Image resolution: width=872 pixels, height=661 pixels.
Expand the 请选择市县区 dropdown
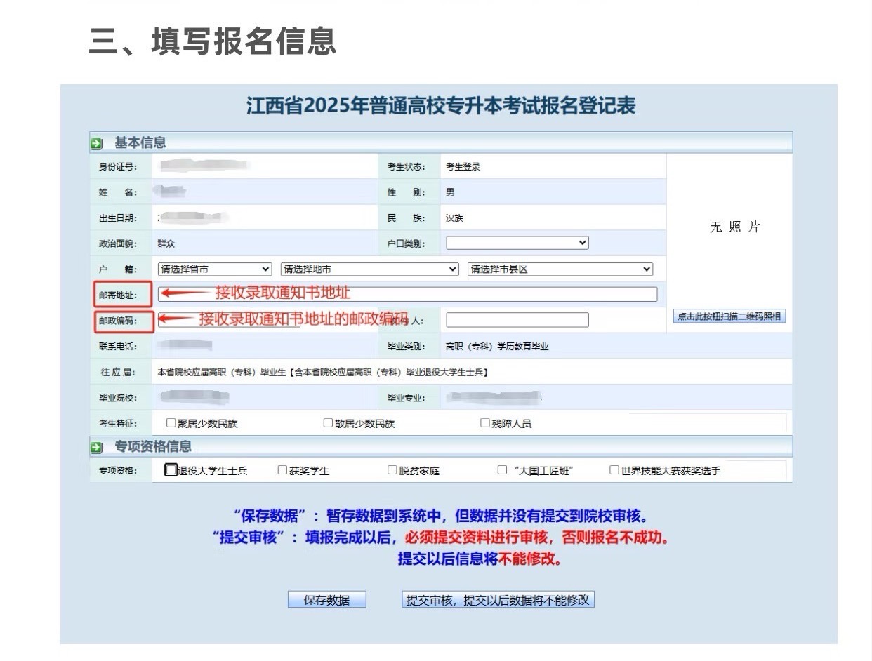(562, 268)
